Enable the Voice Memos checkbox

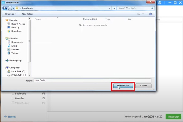click(13, 103)
